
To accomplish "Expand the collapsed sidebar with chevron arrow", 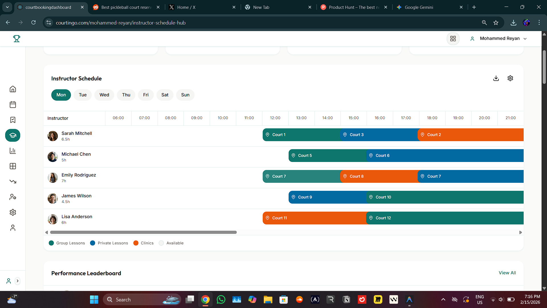I will pos(18,281).
